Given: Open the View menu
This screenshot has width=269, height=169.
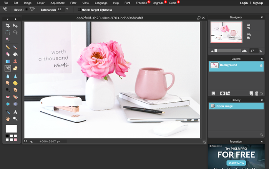Looking at the screenshot, I should coord(86,3).
